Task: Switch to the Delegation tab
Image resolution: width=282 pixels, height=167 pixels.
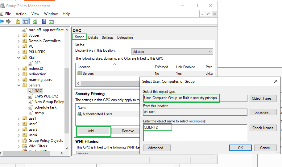Action: [125, 38]
